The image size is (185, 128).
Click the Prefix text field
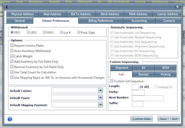point(138,93)
